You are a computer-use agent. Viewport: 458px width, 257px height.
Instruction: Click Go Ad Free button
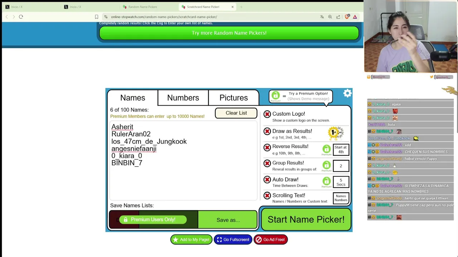271,240
